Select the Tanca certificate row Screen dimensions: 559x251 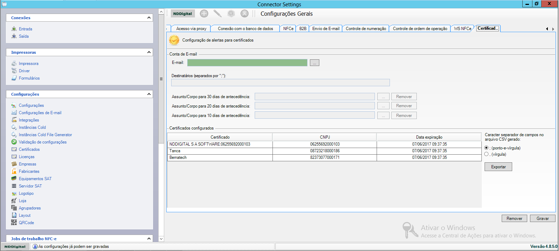(220, 151)
